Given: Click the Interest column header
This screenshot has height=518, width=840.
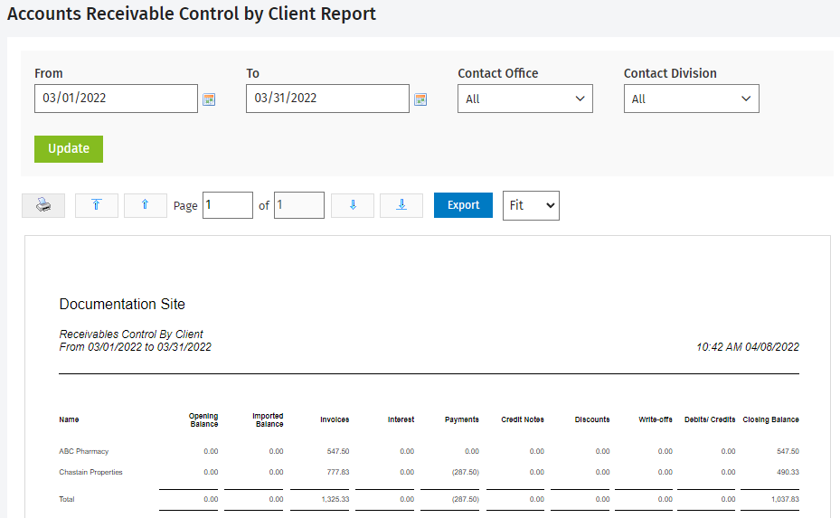Looking at the screenshot, I should (x=401, y=419).
